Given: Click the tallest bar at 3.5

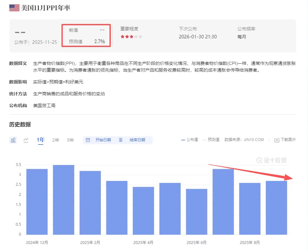Looking at the screenshot, I should 63,200.
